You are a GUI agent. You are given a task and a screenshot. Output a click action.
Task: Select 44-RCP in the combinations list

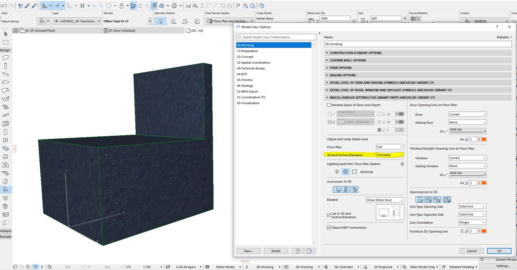(x=274, y=74)
